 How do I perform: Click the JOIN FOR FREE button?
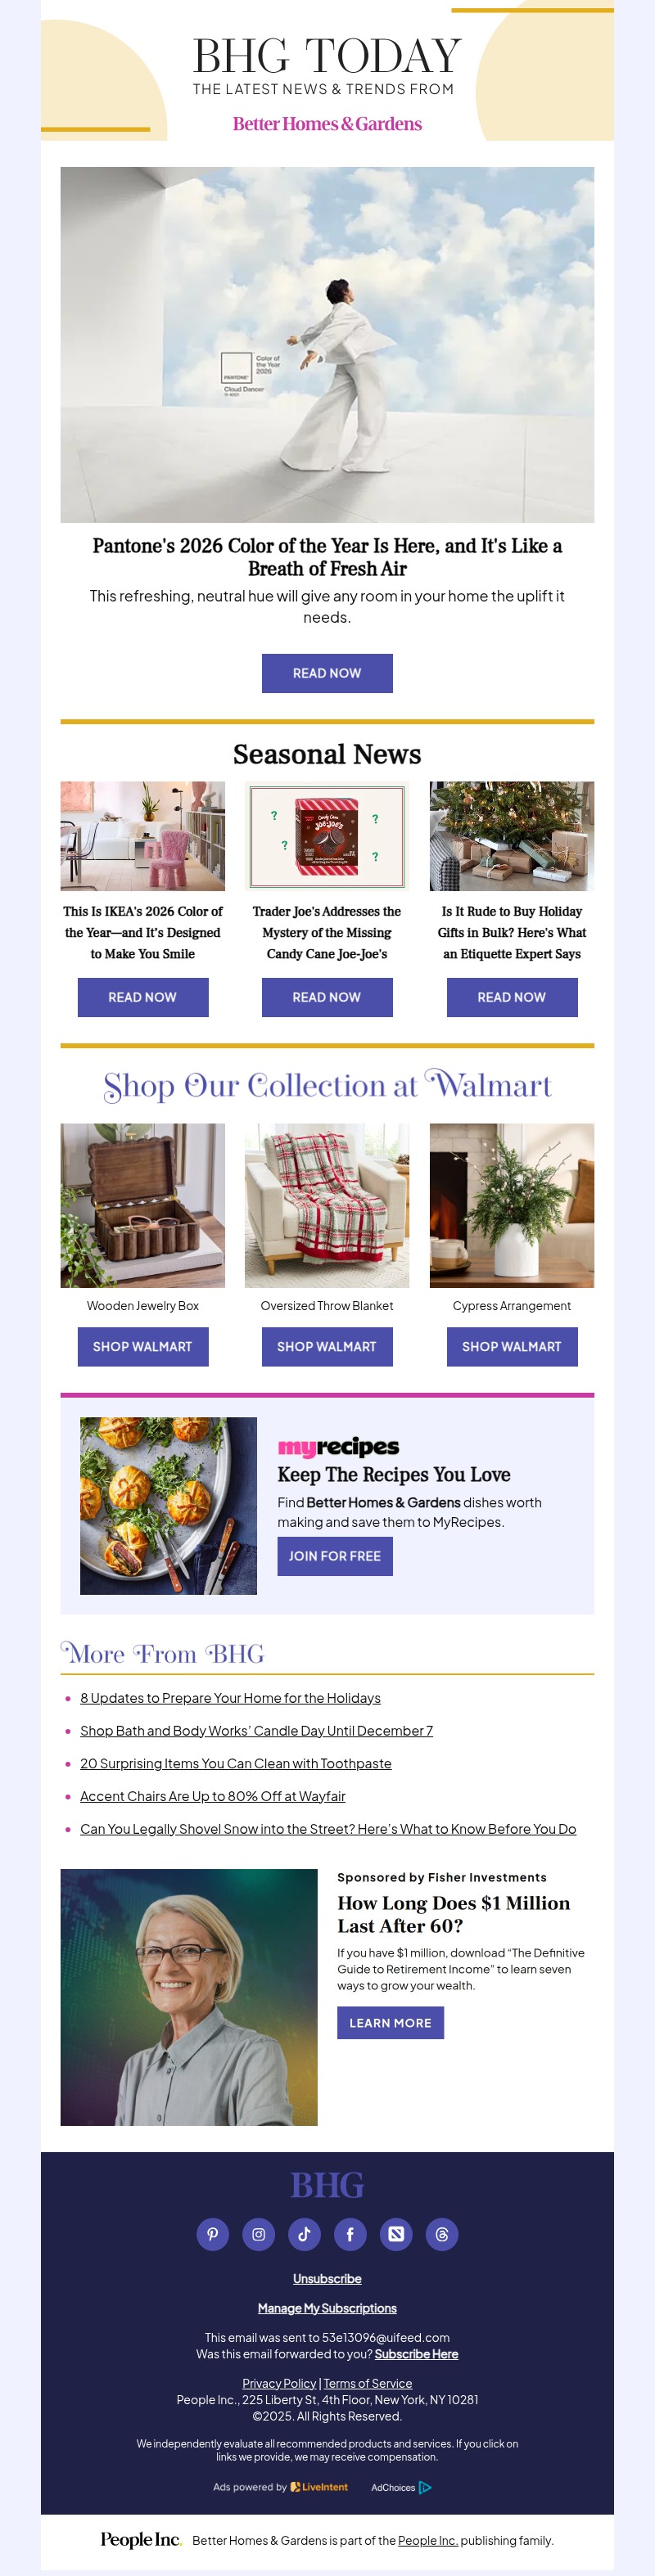[335, 1556]
